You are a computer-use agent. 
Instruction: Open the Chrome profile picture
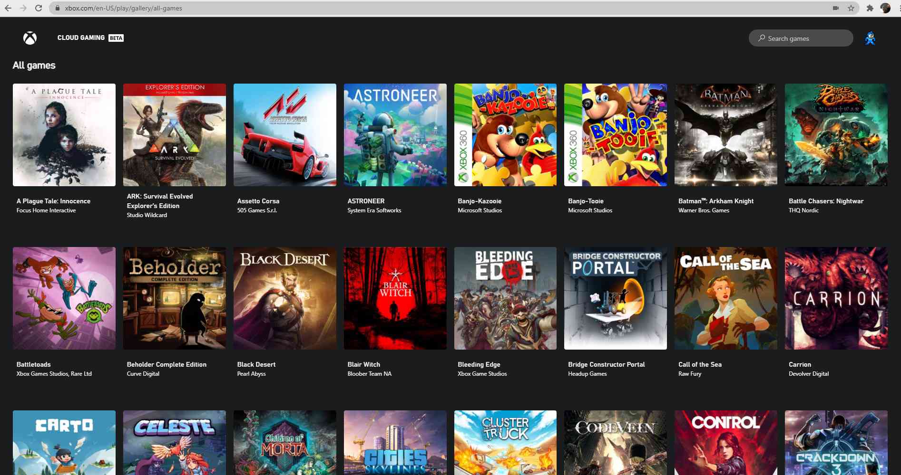[885, 8]
